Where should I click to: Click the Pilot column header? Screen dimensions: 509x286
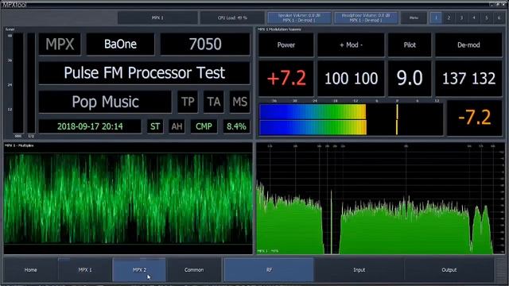tap(410, 45)
